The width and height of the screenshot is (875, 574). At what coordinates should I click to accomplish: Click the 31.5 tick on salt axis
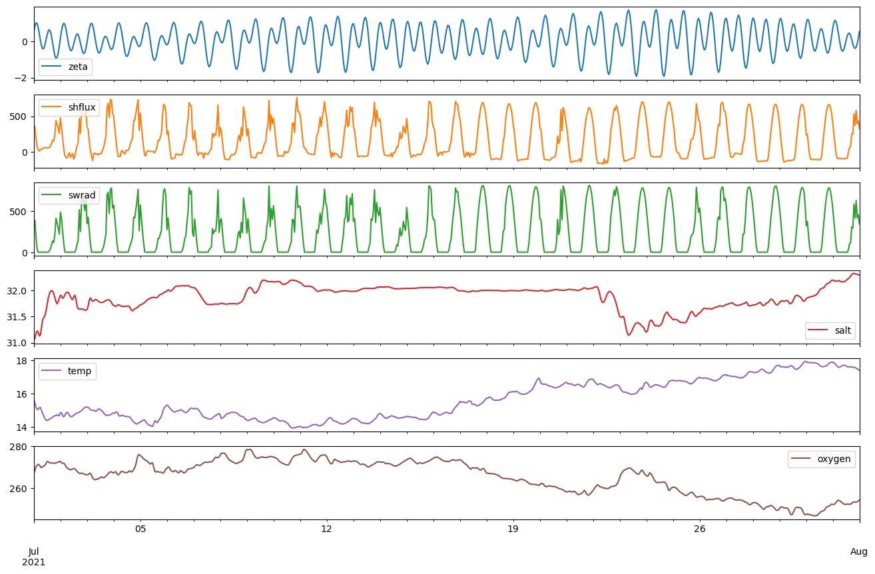pyautogui.click(x=17, y=317)
